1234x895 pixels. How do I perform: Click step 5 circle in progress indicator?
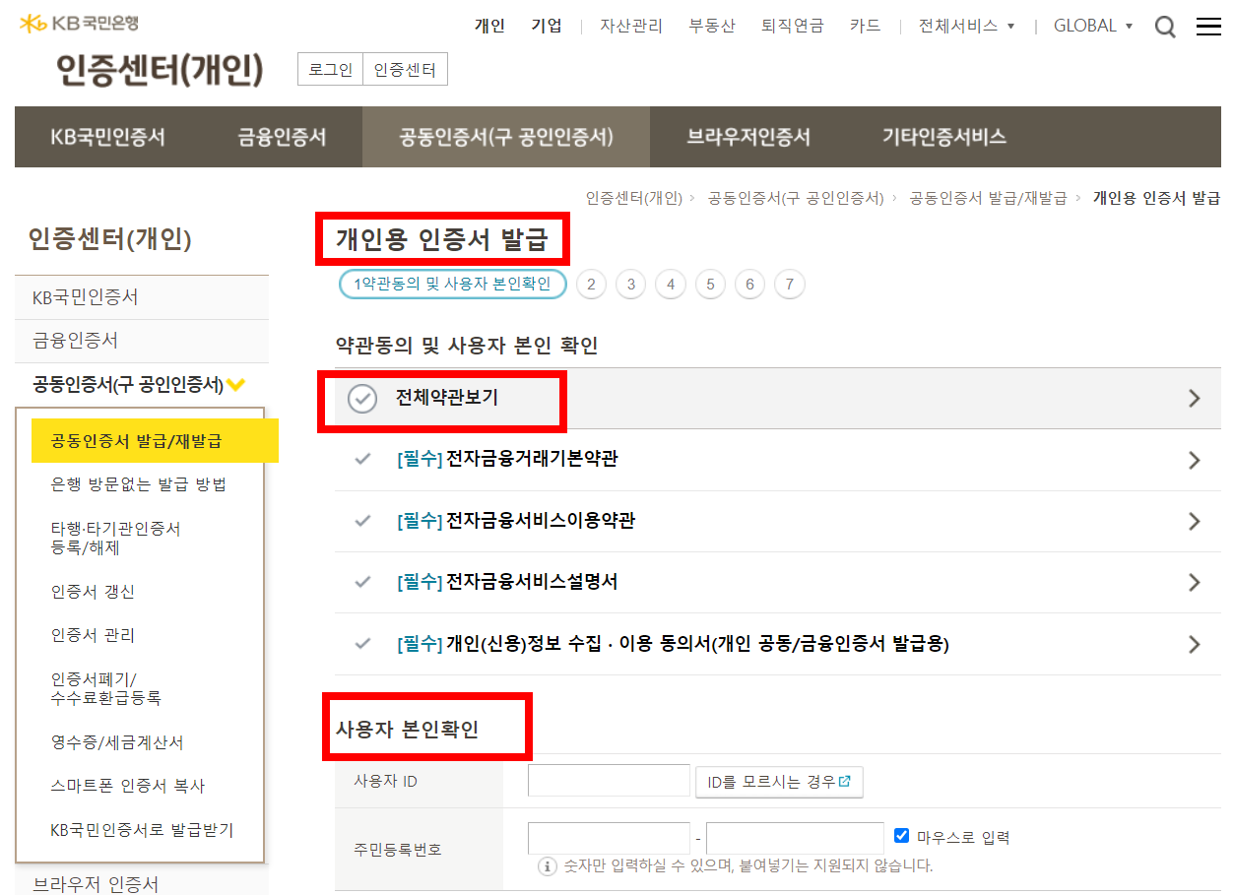coord(710,285)
